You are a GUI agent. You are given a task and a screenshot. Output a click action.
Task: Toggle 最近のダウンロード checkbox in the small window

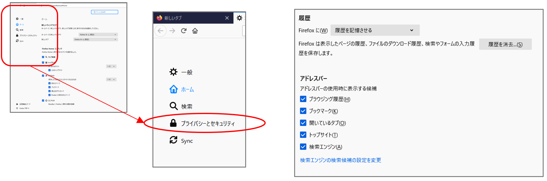click(49, 91)
